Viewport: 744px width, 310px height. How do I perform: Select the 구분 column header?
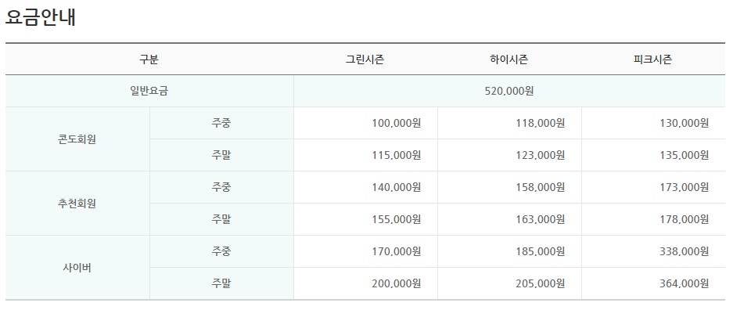[x=149, y=59]
